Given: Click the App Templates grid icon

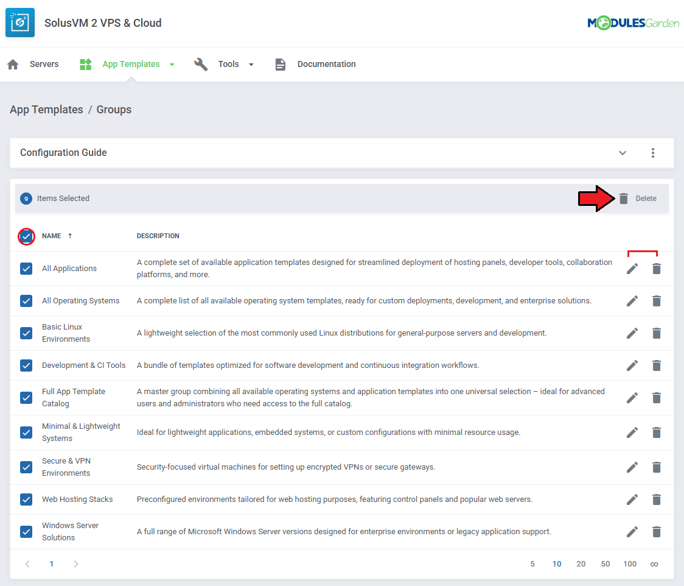Looking at the screenshot, I should (x=85, y=64).
